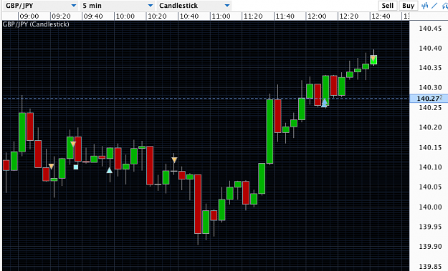The height and width of the screenshot is (271, 448).
Task: Click the blue buy marker below 140.27 line
Action: pos(324,102)
